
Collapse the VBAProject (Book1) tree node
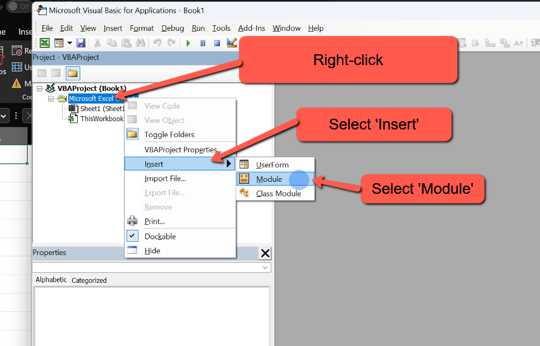[39, 88]
